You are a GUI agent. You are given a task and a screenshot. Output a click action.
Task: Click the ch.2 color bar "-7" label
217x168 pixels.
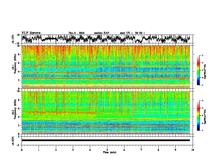coord(202,130)
